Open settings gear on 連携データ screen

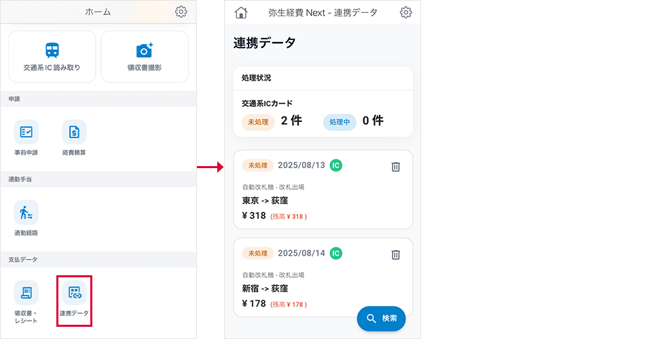pyautogui.click(x=405, y=12)
